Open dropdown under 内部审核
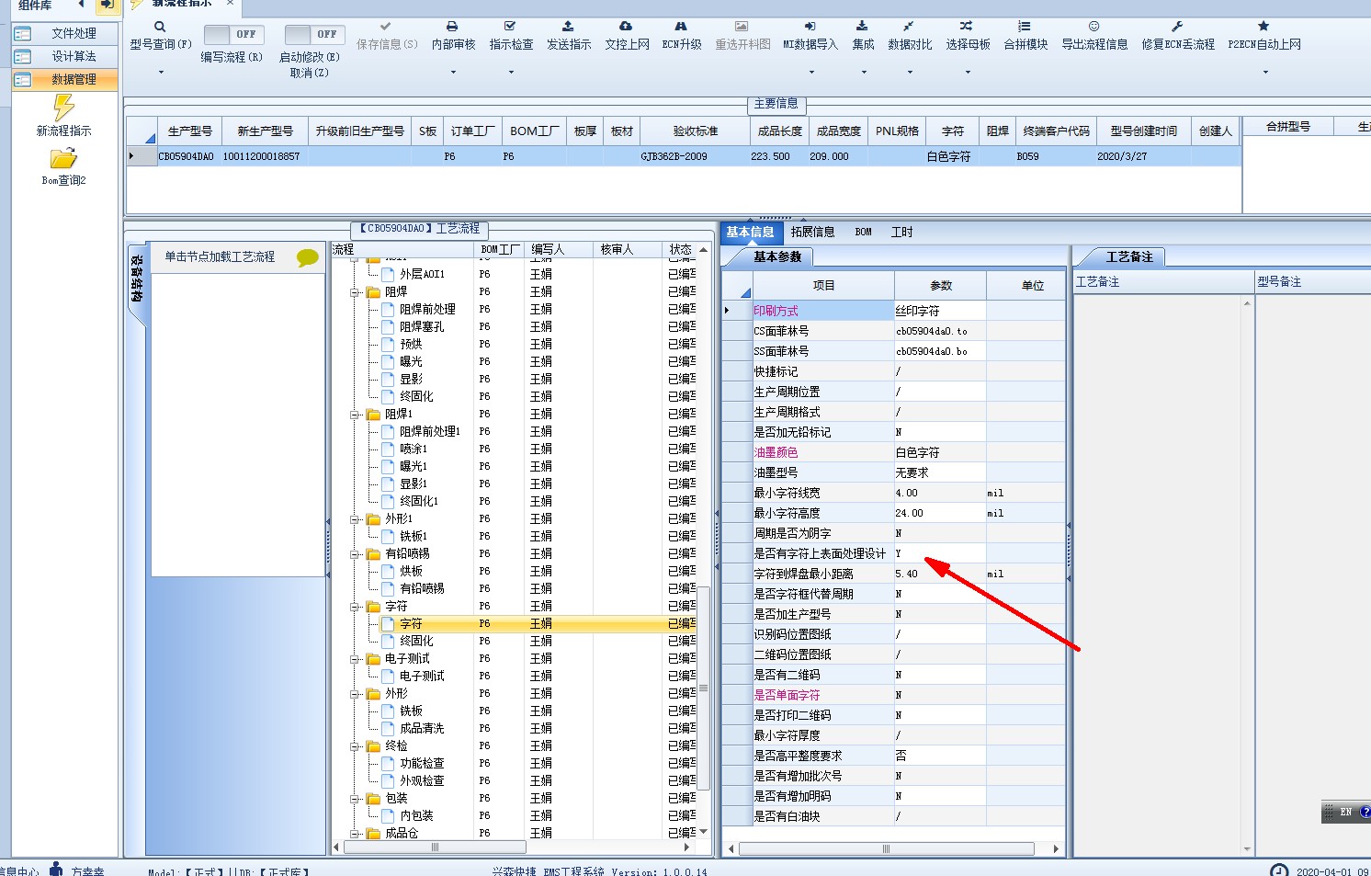The width and height of the screenshot is (1371, 876). point(453,72)
